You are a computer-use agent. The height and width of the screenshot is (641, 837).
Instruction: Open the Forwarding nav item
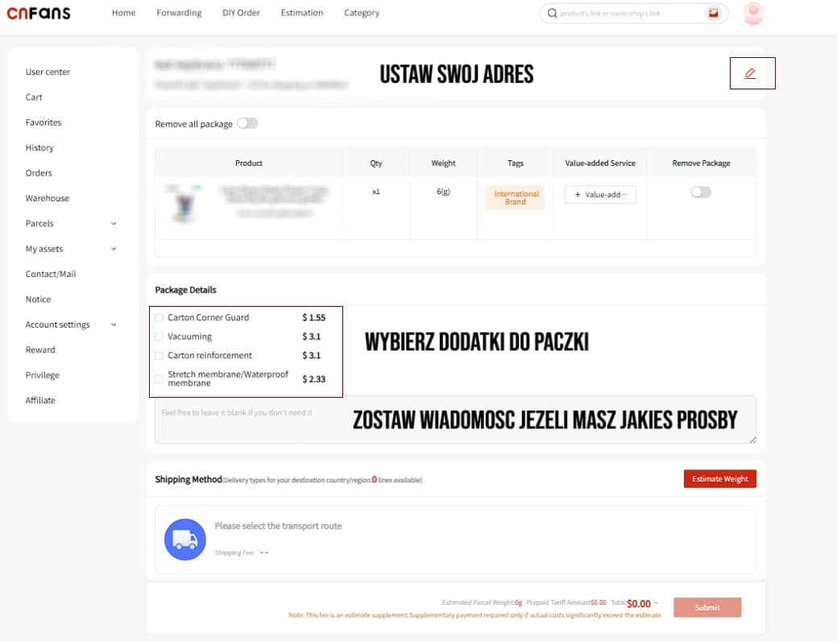(179, 13)
